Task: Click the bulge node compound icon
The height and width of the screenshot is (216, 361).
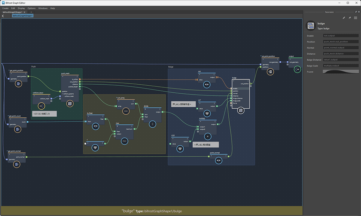Action: point(241,110)
